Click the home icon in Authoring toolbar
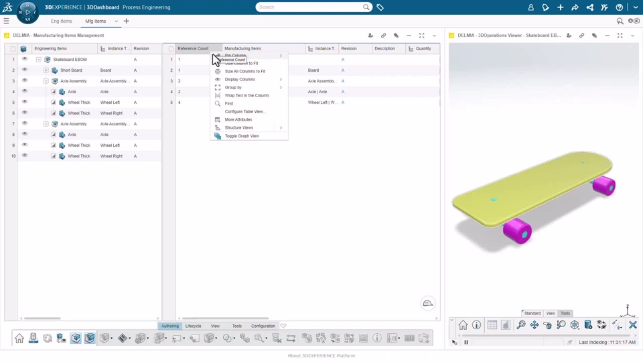643x362 pixels. (x=19, y=338)
